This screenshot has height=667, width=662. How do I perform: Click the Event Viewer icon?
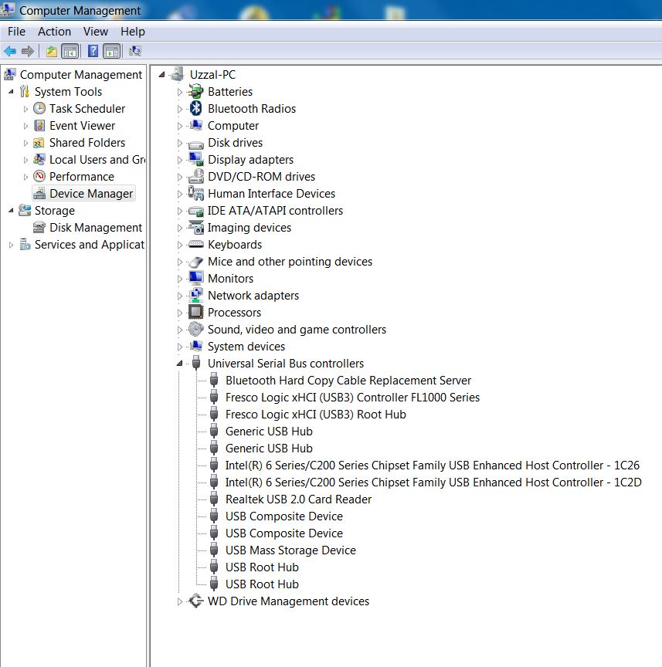pyautogui.click(x=39, y=126)
